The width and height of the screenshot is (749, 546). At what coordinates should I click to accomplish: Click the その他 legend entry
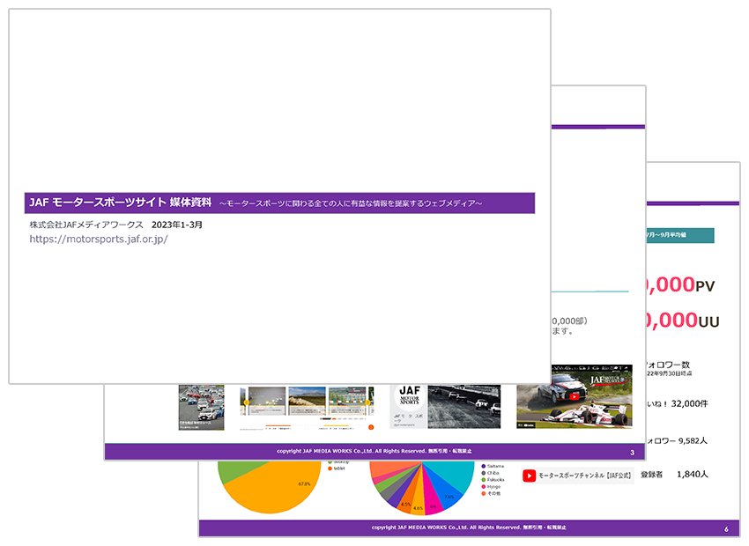(491, 493)
